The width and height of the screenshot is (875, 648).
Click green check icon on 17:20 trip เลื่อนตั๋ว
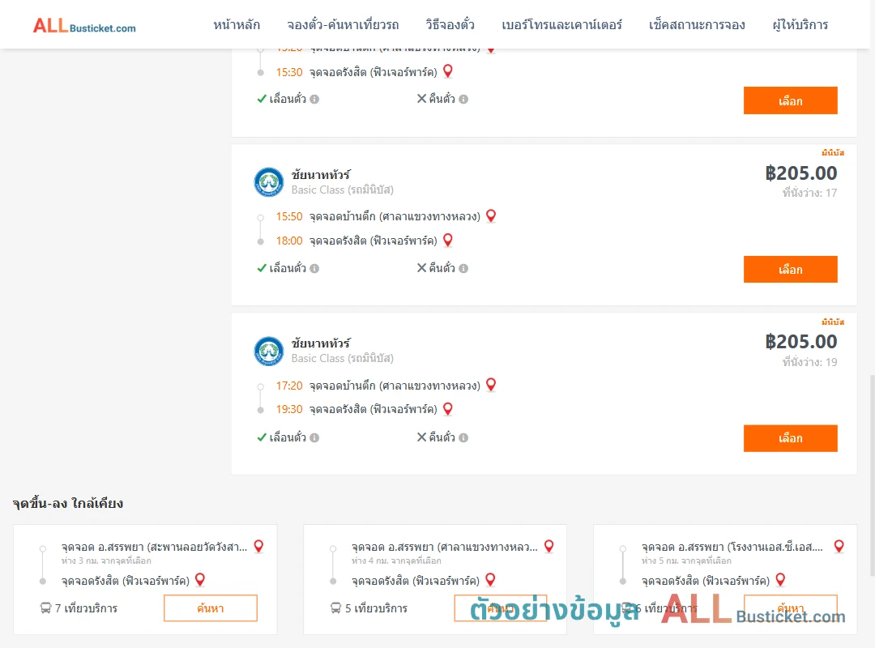point(262,437)
